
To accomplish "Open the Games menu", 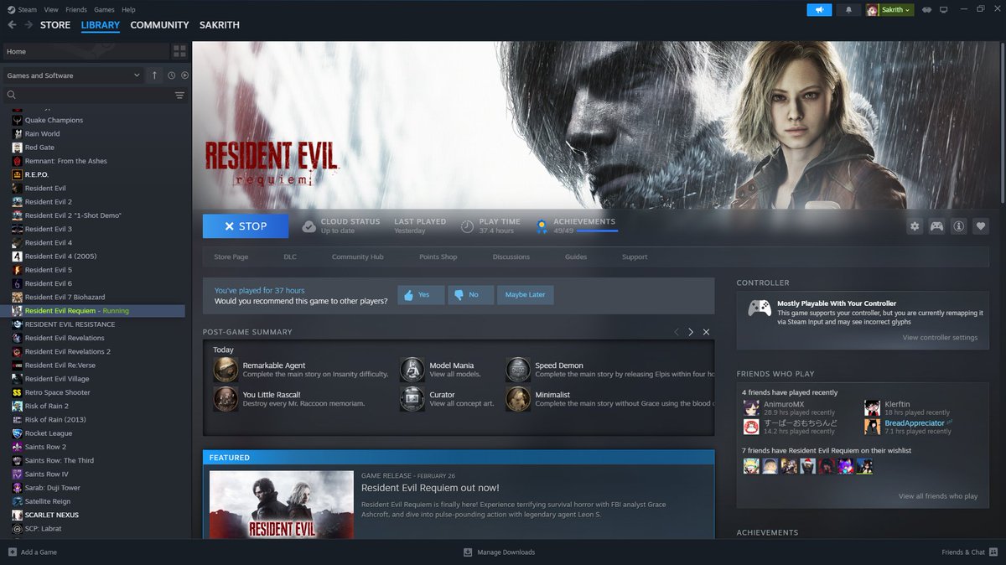I will (105, 10).
